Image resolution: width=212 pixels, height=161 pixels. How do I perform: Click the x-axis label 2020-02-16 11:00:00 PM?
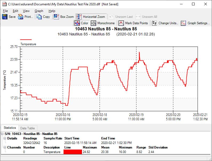(63, 117)
